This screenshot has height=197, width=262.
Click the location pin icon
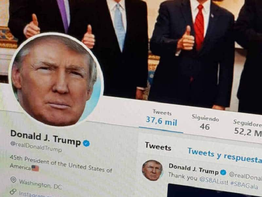click(13, 180)
